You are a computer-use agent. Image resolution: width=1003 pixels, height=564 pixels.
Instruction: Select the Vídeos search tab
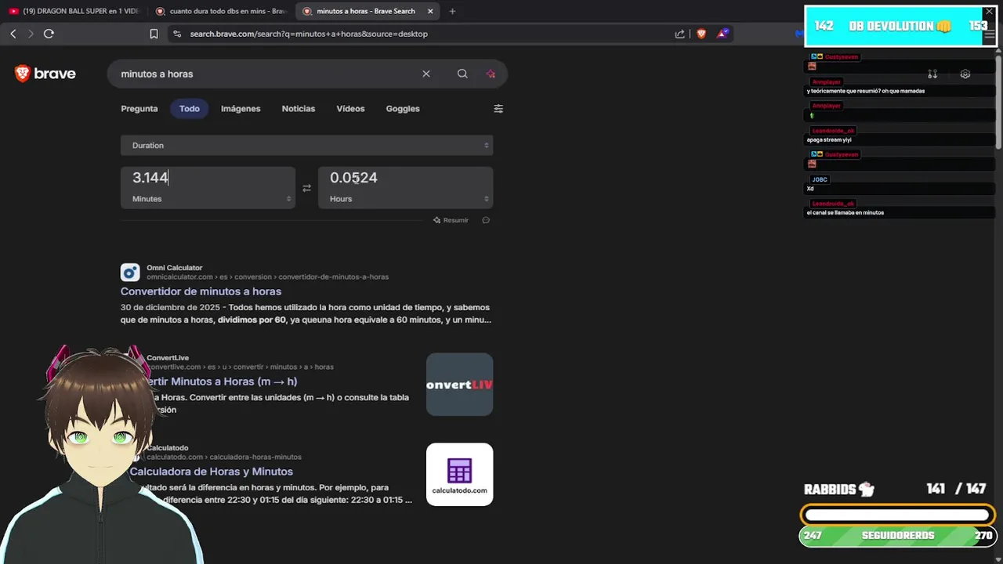point(350,109)
